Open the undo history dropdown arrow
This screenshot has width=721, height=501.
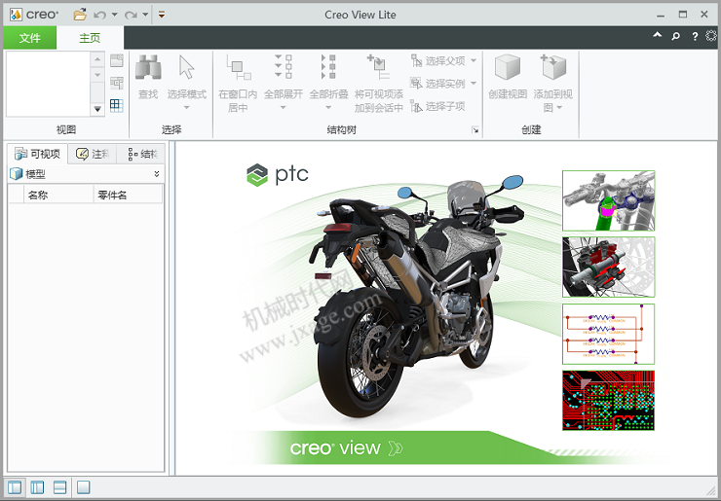(115, 15)
